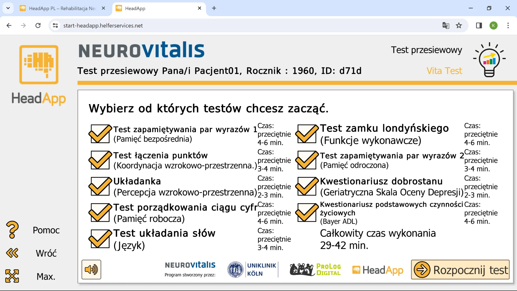Image resolution: width=517 pixels, height=291 pixels.
Task: Click the NEUROvitalis footer logo
Action: click(x=190, y=265)
